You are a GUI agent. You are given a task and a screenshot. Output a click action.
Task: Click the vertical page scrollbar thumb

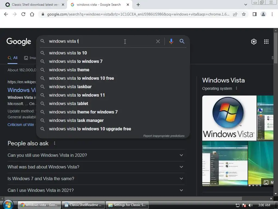pyautogui.click(x=276, y=48)
